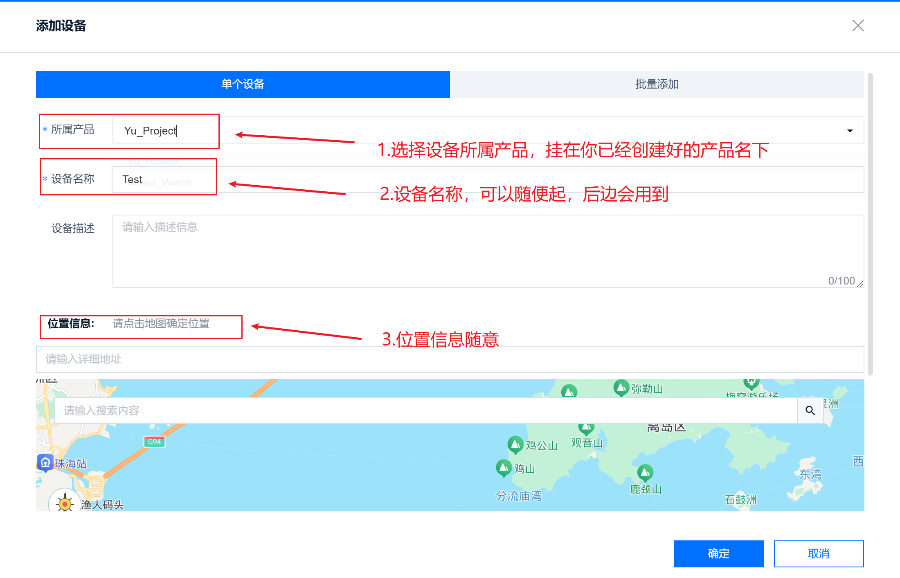Click the 请点击地图确定位置 location hint text
900x578 pixels.
(161, 324)
